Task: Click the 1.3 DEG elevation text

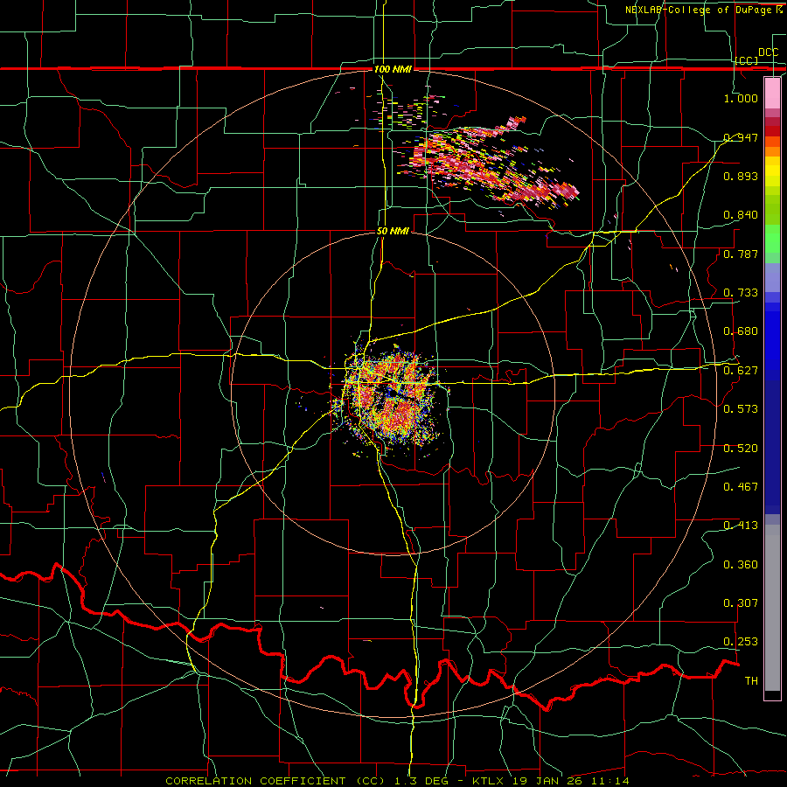Action: 421,781
